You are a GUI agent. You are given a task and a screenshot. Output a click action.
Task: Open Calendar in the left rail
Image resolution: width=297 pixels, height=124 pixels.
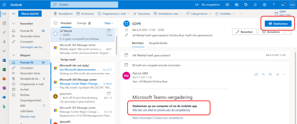(4, 23)
